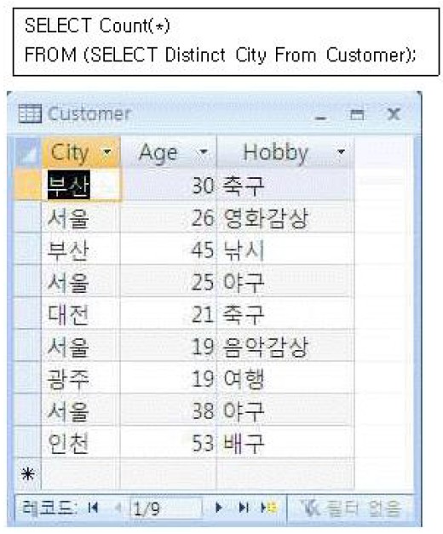443x534 pixels.
Task: Go to previous record navigation button
Action: click(118, 508)
